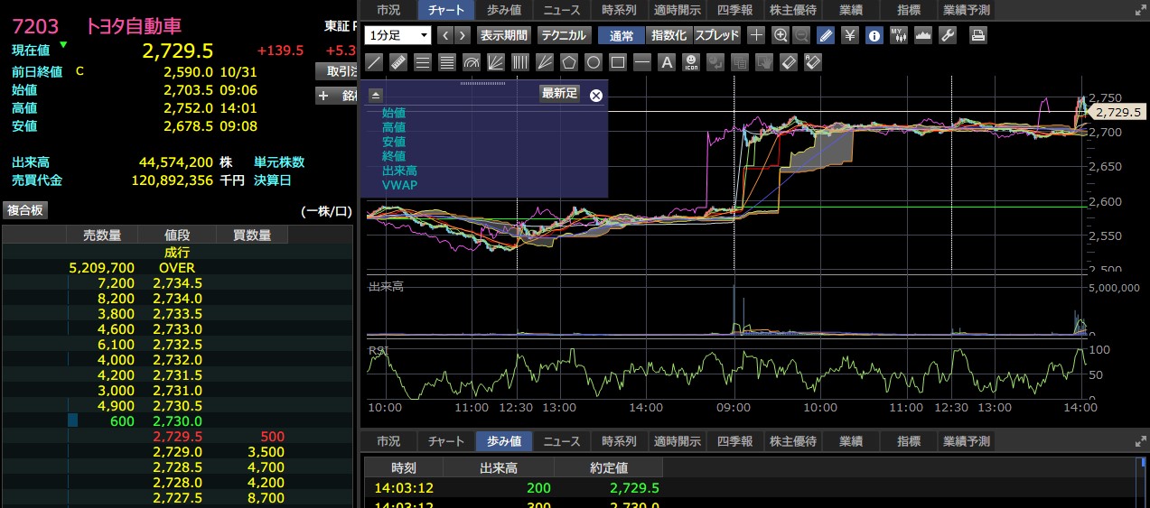The image size is (1150, 508).
Task: Select the circle shape tool
Action: (x=594, y=62)
